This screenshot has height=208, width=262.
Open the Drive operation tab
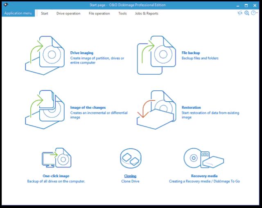(x=68, y=14)
